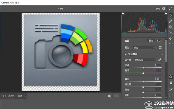Adjust the 色温 slider handle
Viewport: 174px width, 109px height.
pyautogui.click(x=143, y=68)
